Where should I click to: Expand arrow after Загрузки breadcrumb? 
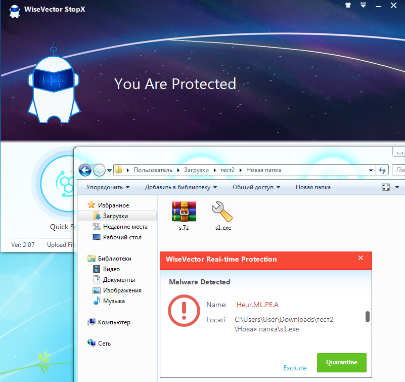click(x=215, y=171)
